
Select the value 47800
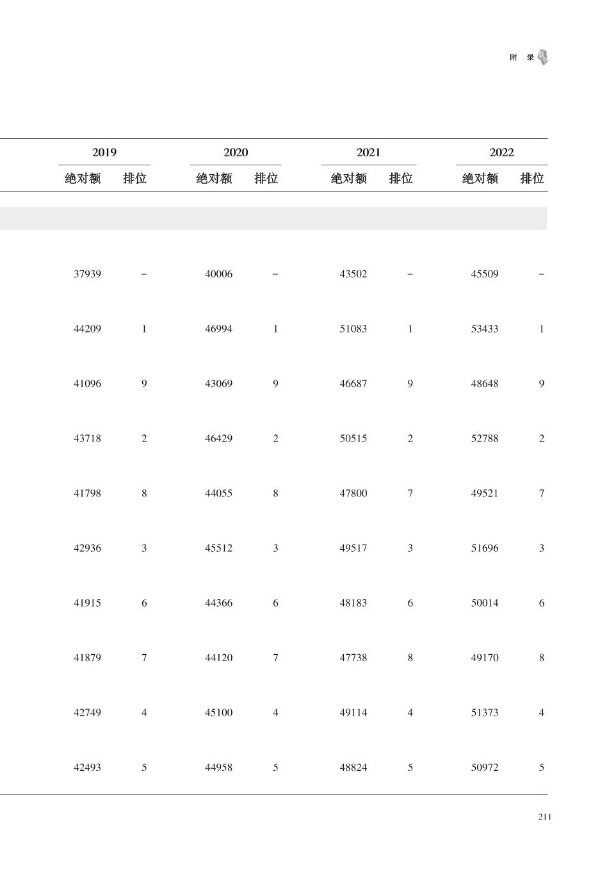[x=353, y=493]
